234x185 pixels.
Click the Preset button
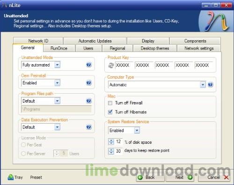[x=36, y=178]
